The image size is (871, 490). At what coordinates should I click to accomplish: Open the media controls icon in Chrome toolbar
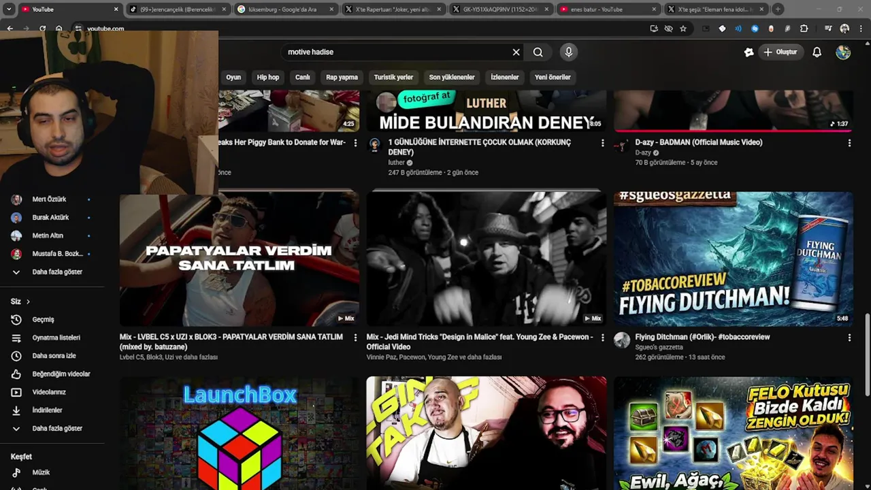coord(828,29)
